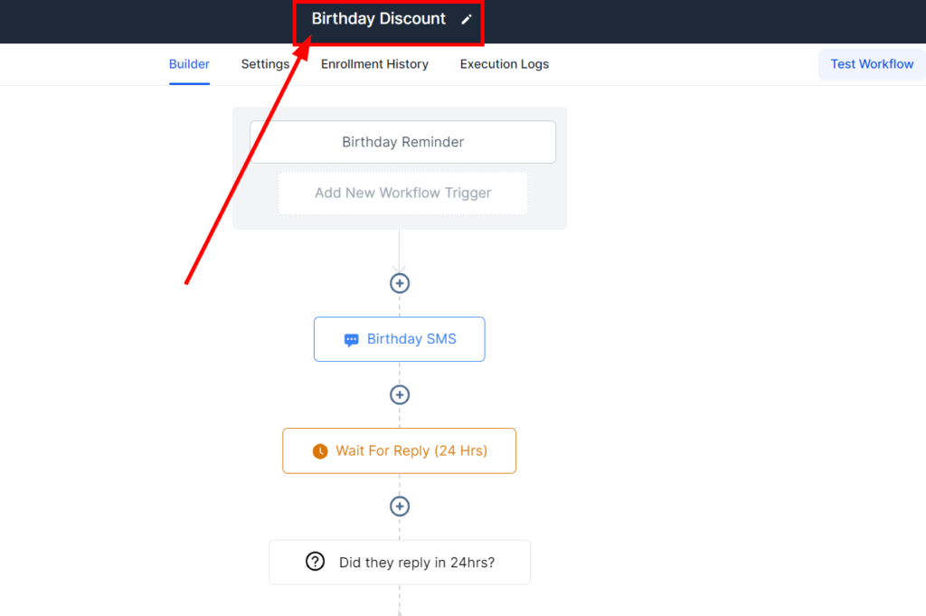Click the pencil icon to rename workflow

pos(467,19)
